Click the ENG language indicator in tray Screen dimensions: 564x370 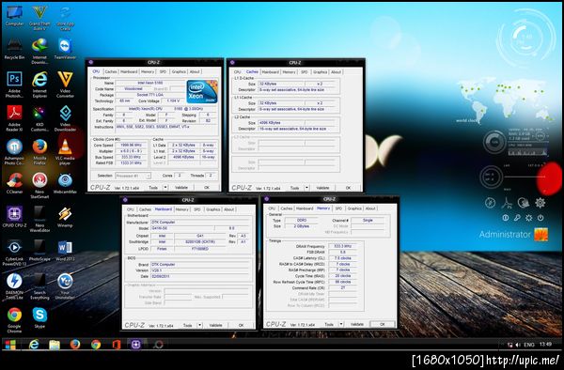pos(528,345)
